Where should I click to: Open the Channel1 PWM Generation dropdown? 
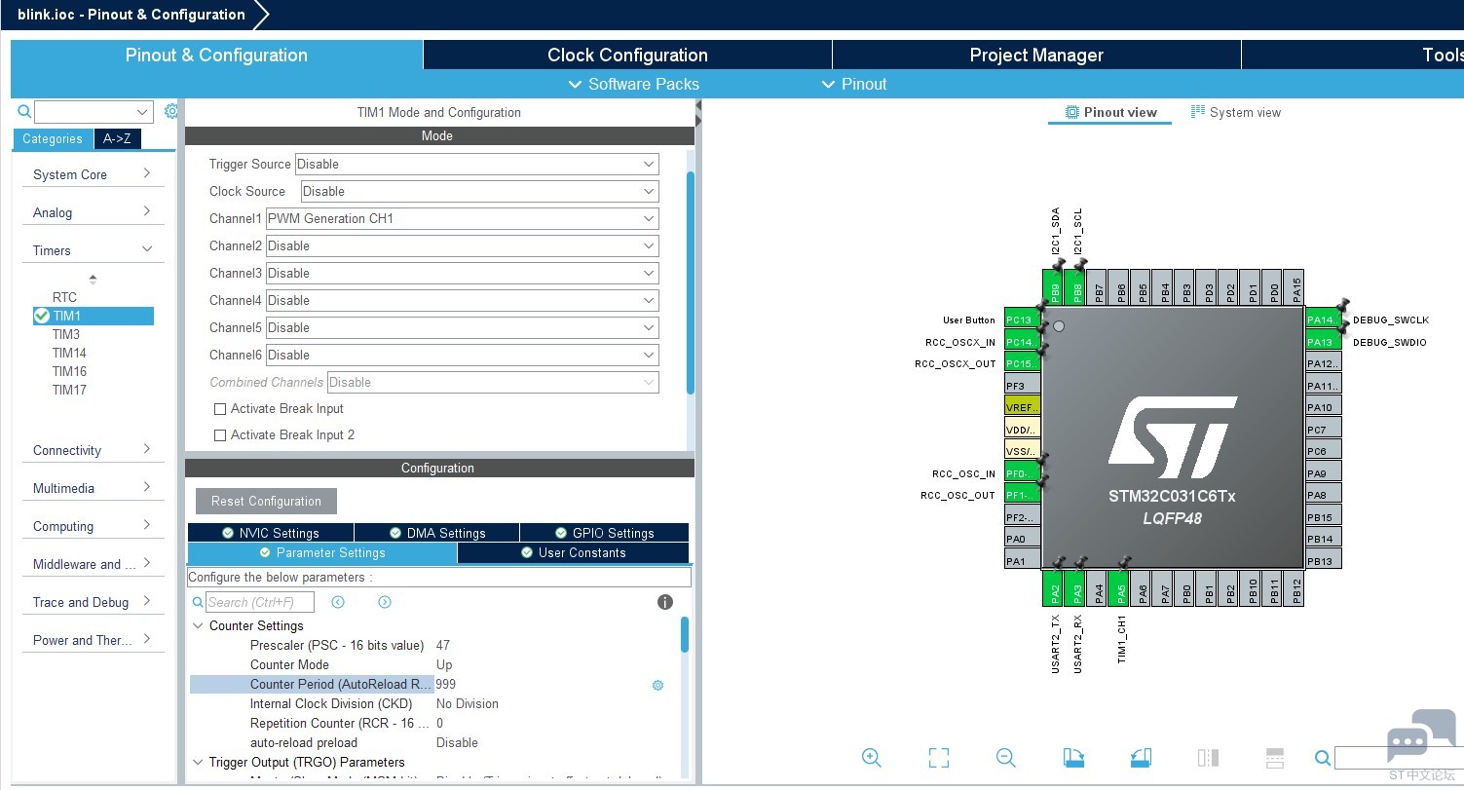click(463, 219)
